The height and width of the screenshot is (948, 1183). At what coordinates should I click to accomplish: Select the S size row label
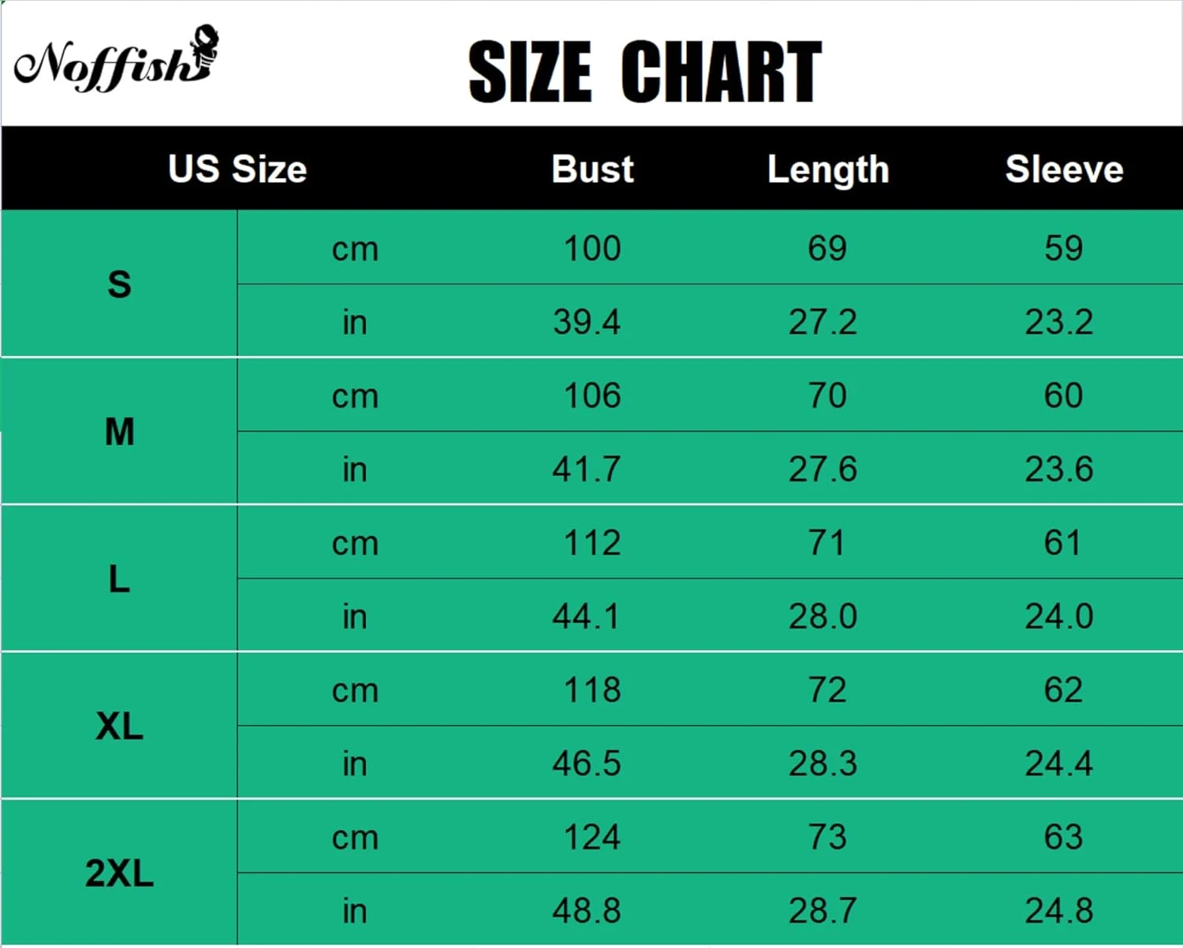[119, 284]
